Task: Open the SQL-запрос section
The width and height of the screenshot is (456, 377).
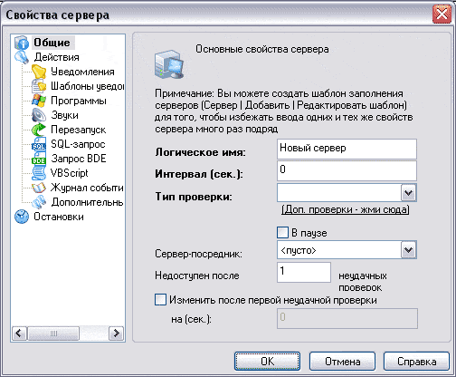Action: click(x=78, y=144)
